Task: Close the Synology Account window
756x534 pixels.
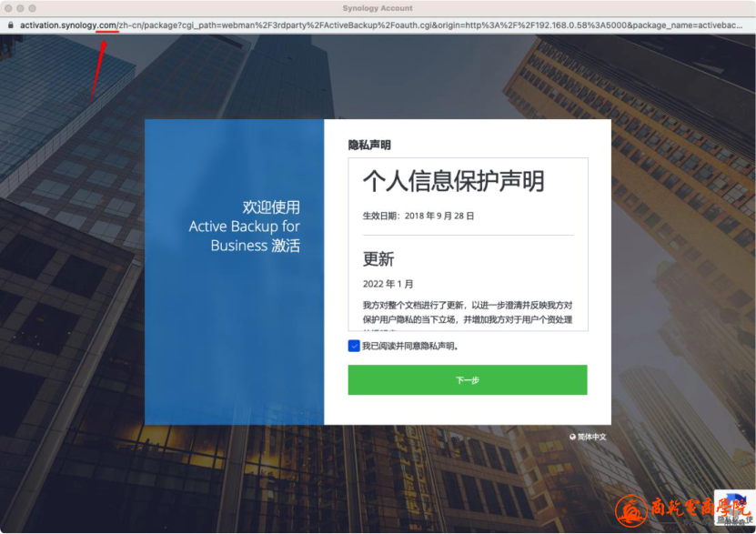Action: tap(8, 8)
